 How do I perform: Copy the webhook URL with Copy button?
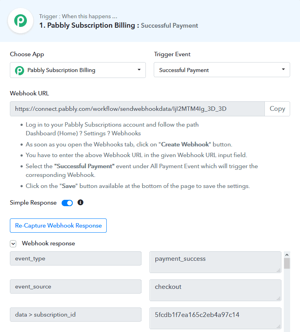[277, 109]
